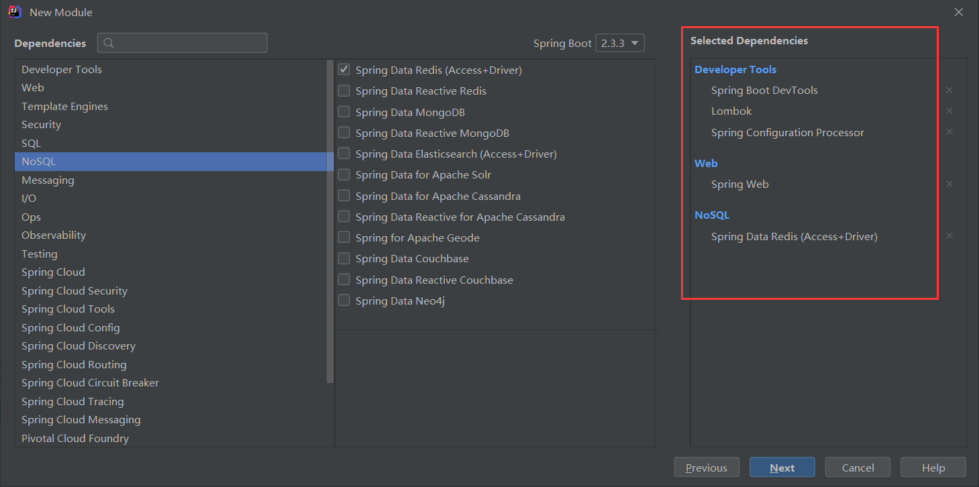Click the search magnifier icon in dependencies filter
The height and width of the screenshot is (487, 979).
coord(109,43)
